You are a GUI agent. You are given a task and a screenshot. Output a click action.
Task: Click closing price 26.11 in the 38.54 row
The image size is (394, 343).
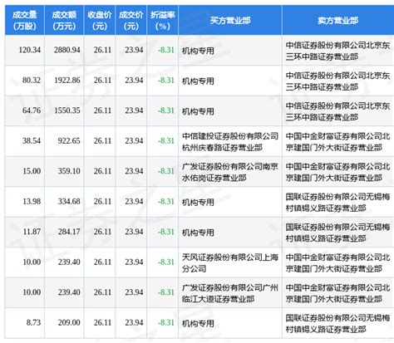point(102,141)
